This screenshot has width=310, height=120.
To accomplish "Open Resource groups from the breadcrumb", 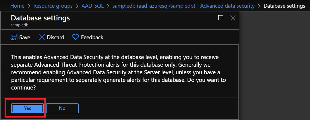I will 53,6.
